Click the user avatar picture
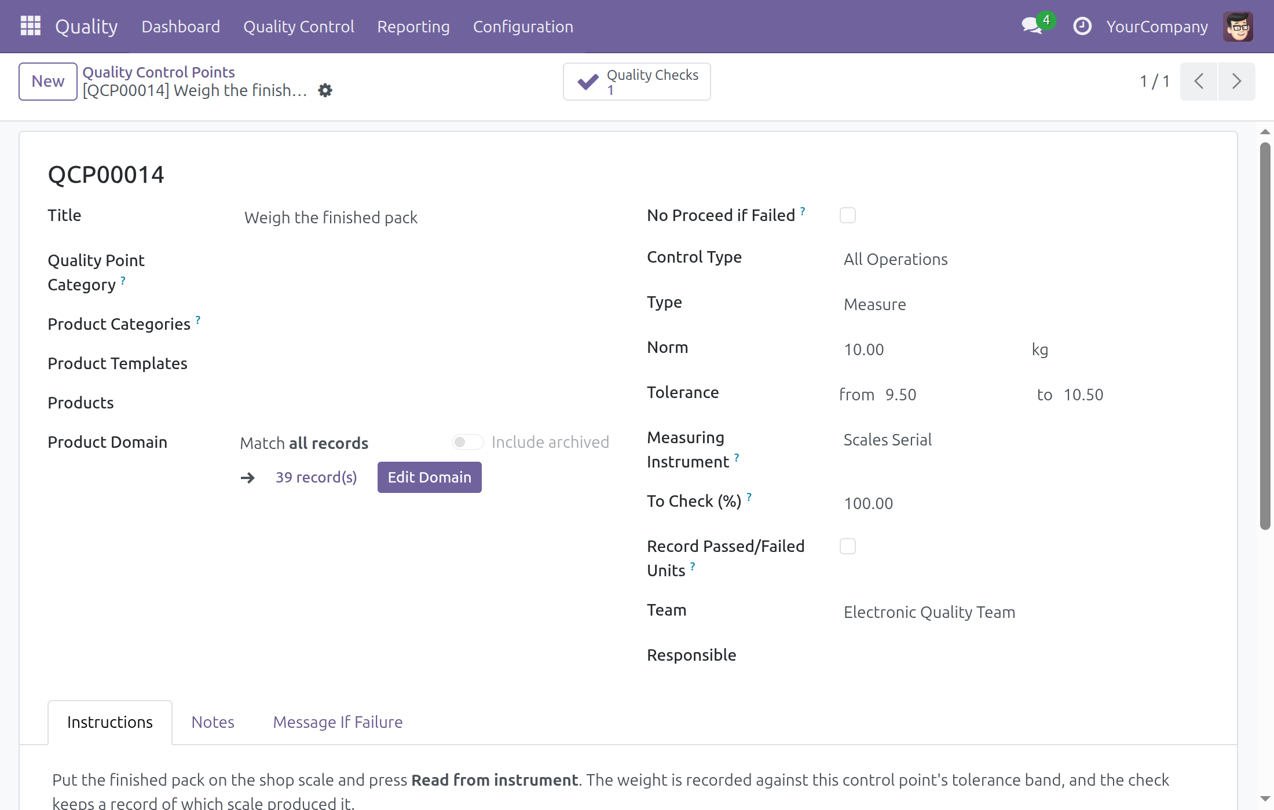The height and width of the screenshot is (810, 1274). (x=1238, y=27)
